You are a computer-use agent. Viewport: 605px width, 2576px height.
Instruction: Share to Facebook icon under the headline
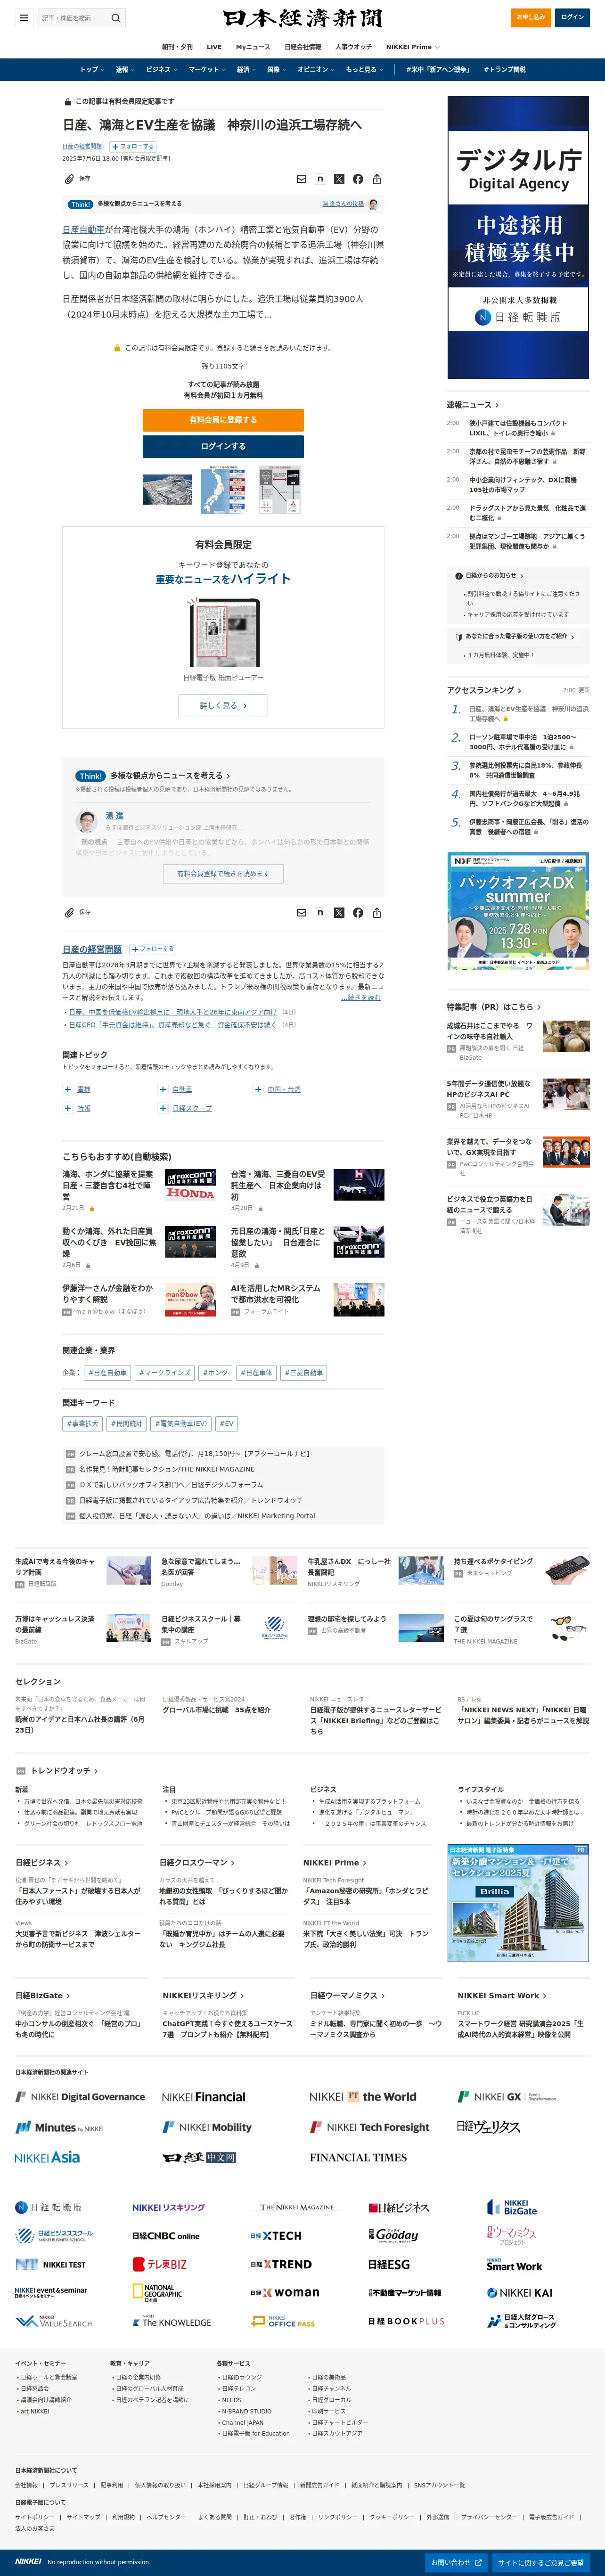(358, 179)
